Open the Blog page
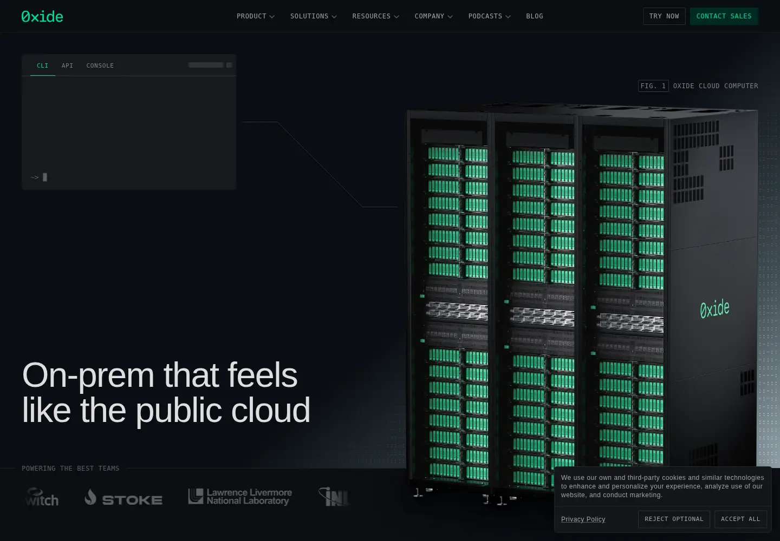The width and height of the screenshot is (780, 541). [x=535, y=16]
